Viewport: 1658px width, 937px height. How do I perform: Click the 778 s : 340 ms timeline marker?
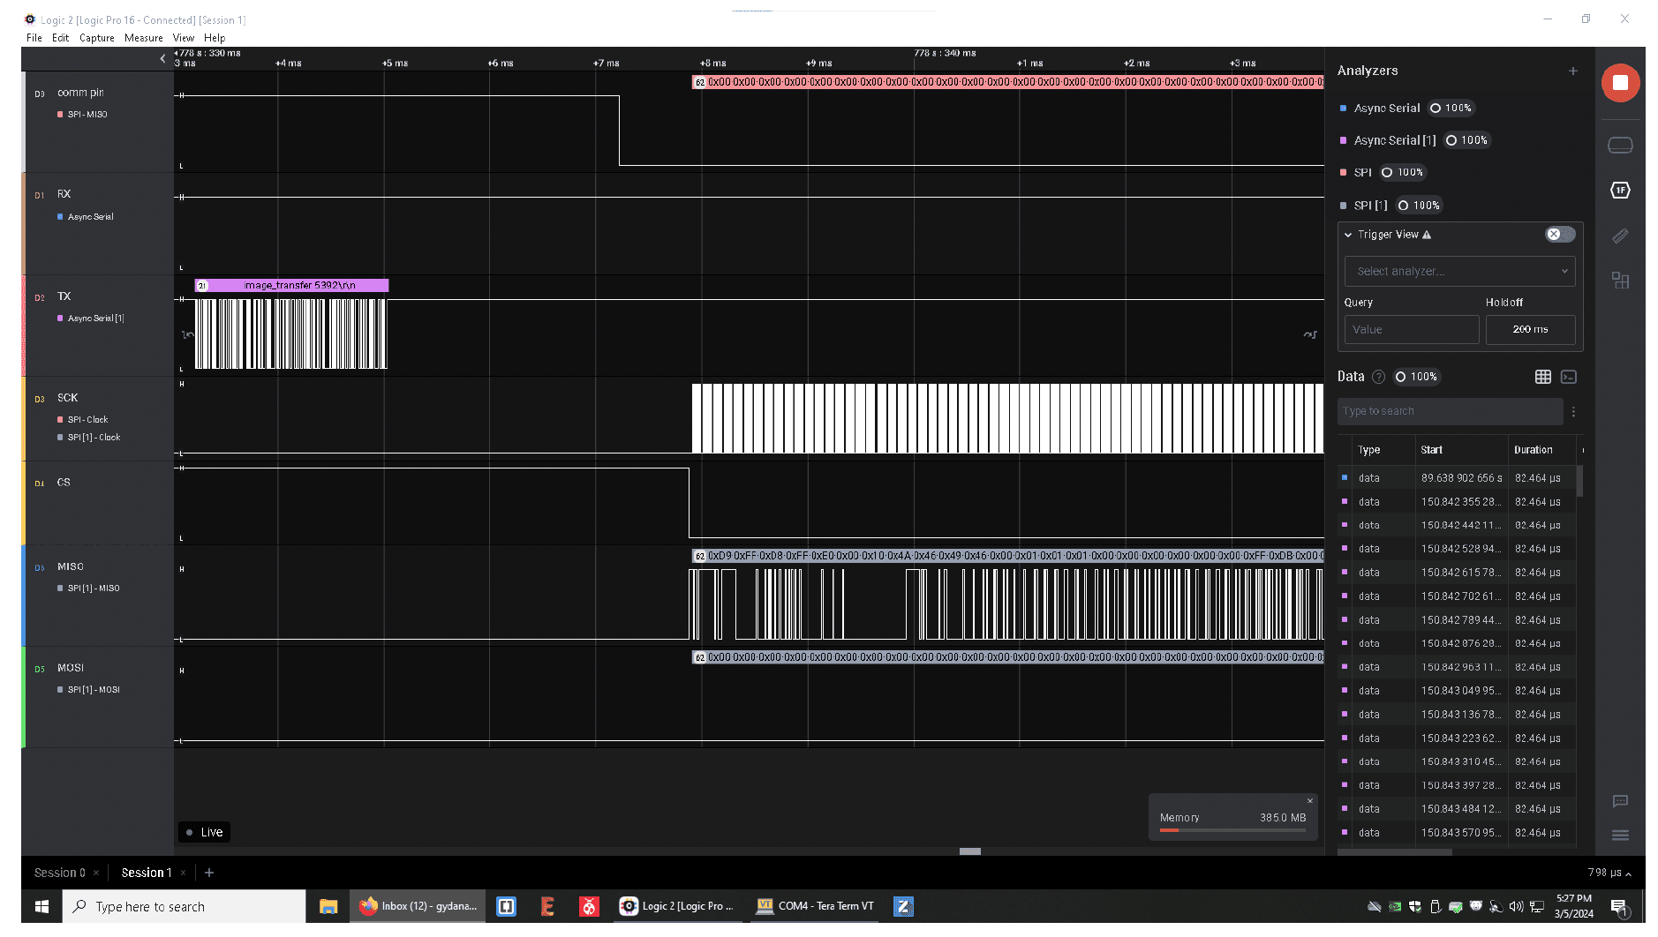[945, 53]
